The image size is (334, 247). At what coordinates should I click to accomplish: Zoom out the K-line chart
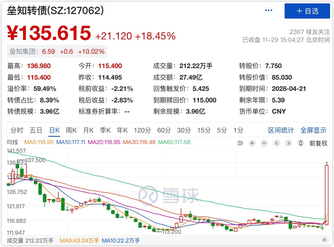tap(264, 143)
